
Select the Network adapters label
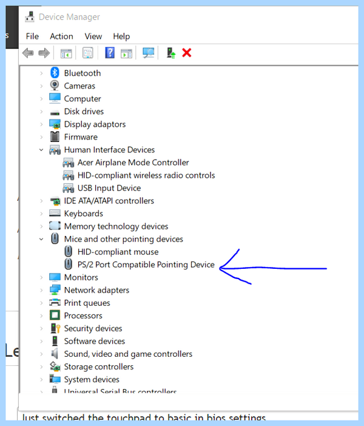point(96,290)
